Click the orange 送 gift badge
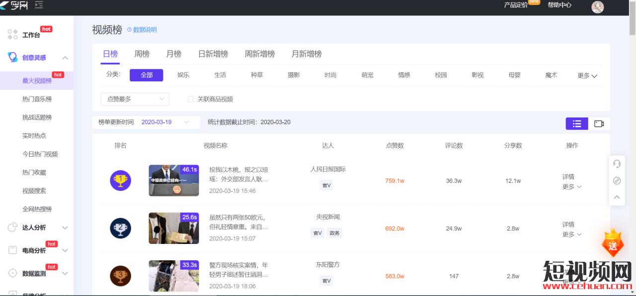 613,244
